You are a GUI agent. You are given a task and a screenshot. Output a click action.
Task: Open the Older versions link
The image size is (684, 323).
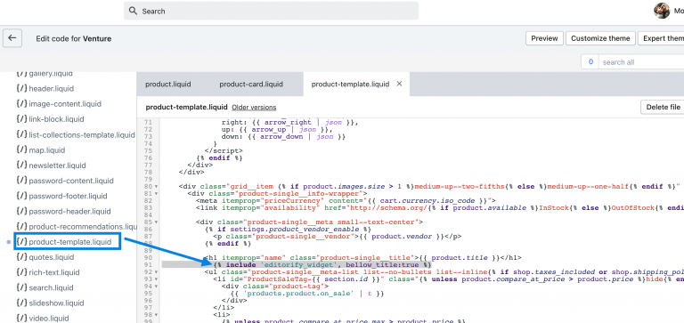pos(254,108)
